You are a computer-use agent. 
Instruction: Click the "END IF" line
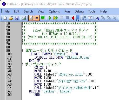[x=34, y=61]
